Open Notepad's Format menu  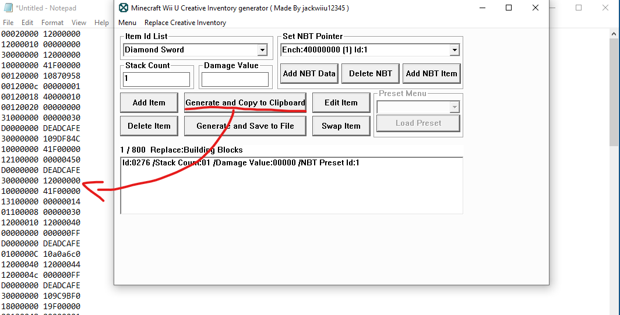tap(52, 23)
